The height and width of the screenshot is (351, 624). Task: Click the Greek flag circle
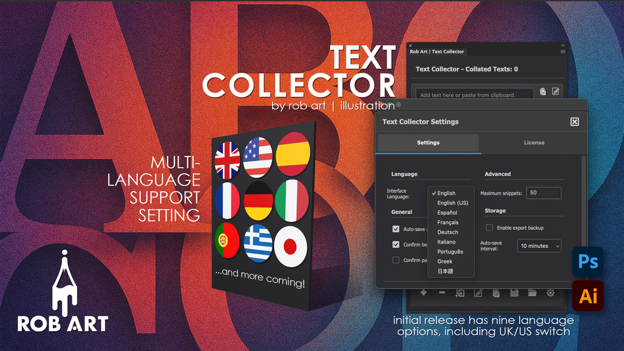pos(258,244)
